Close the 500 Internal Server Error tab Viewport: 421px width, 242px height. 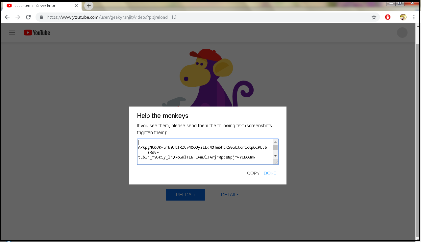[x=76, y=6]
